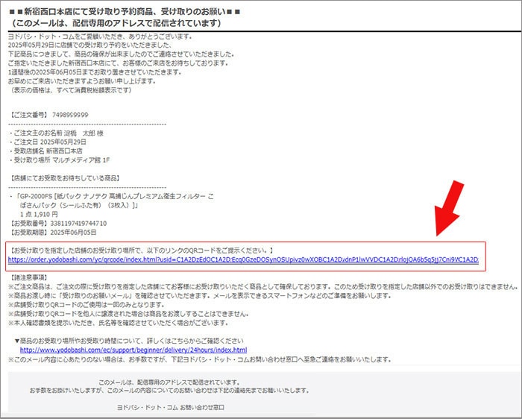Select the ご注文日 2025年05月29日 line
Screen dimensions: 522x419
pos(48,142)
